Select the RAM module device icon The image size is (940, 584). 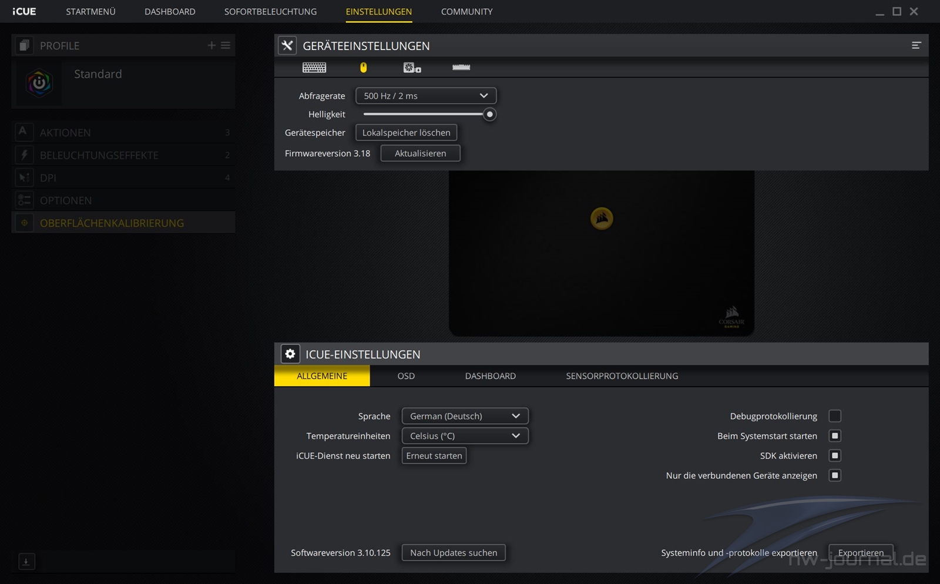click(461, 67)
